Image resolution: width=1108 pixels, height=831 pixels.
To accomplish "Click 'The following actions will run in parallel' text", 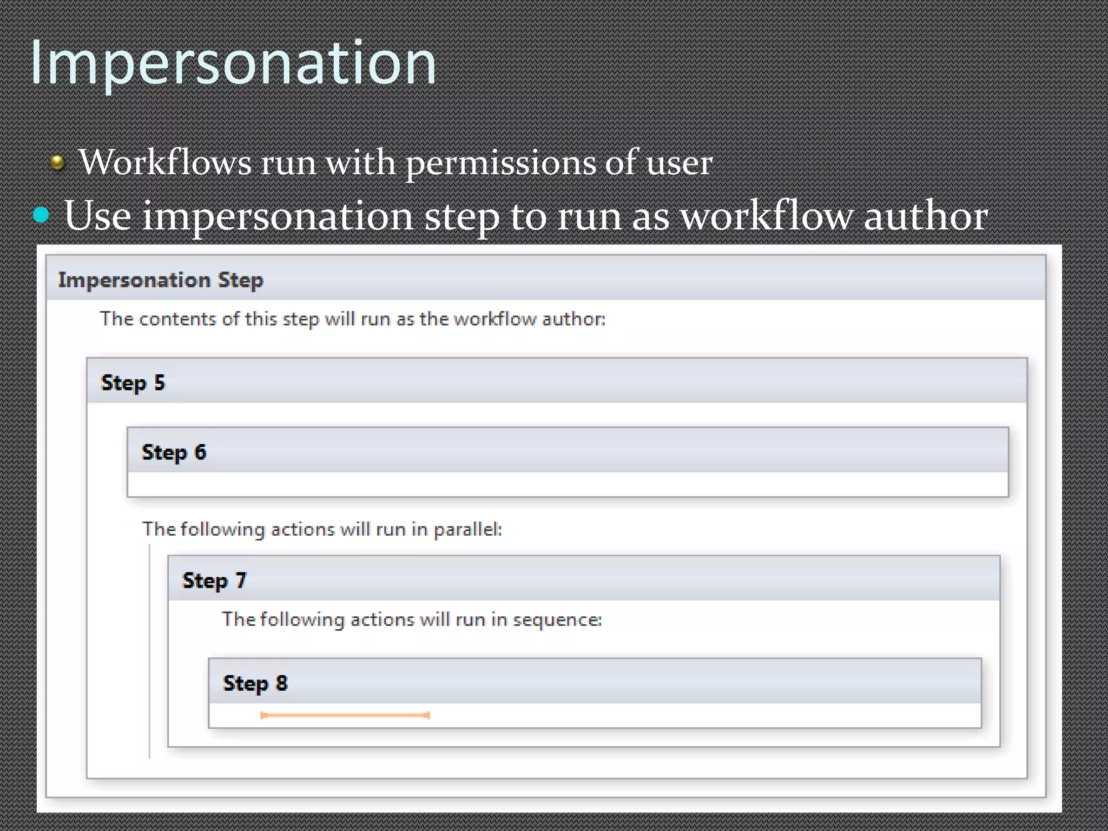I will [322, 529].
